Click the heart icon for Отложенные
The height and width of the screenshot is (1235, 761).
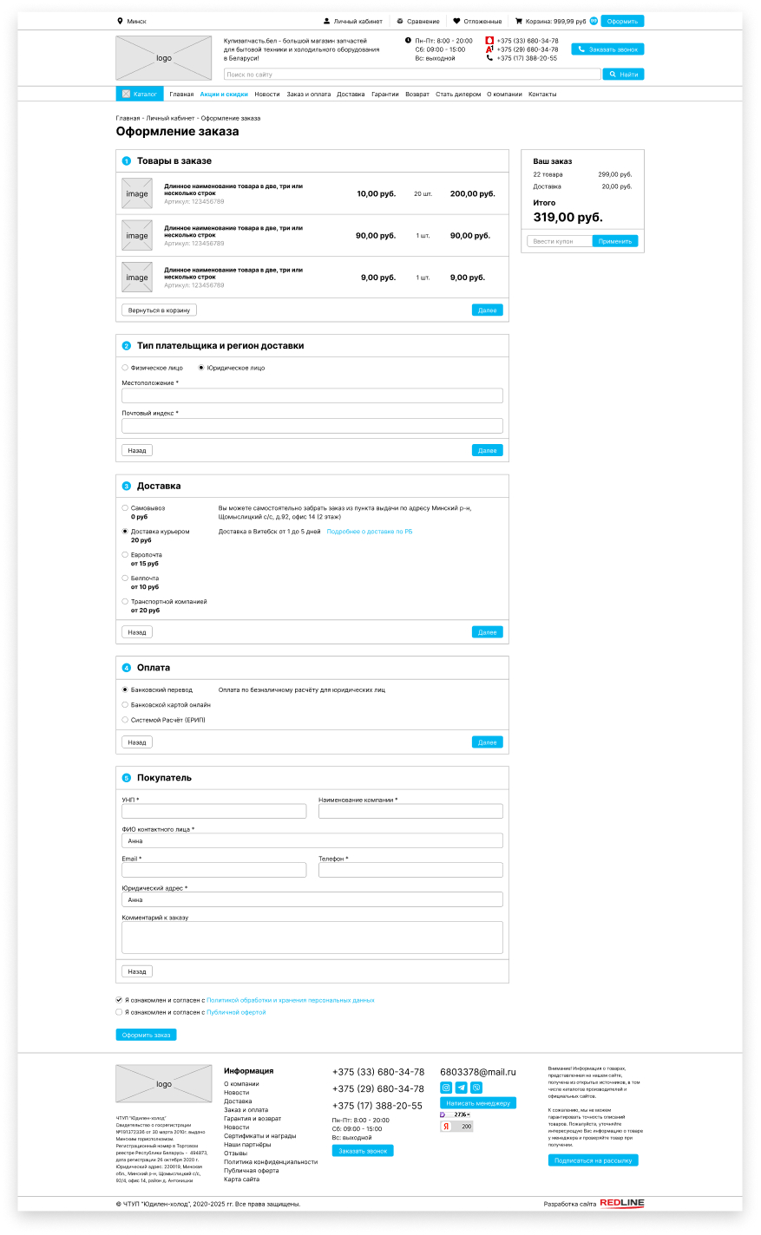[456, 21]
